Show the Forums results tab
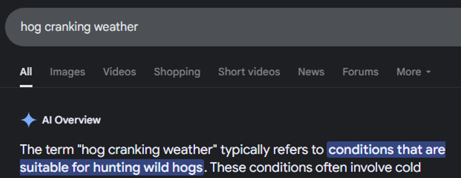Viewport: 461px width, 178px height. [360, 72]
